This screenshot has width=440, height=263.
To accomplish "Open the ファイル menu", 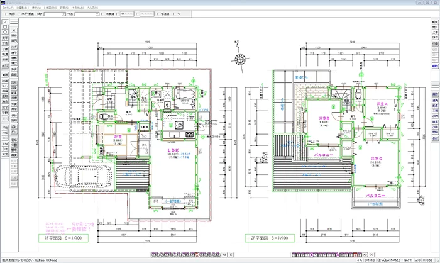I will pyautogui.click(x=8, y=7).
